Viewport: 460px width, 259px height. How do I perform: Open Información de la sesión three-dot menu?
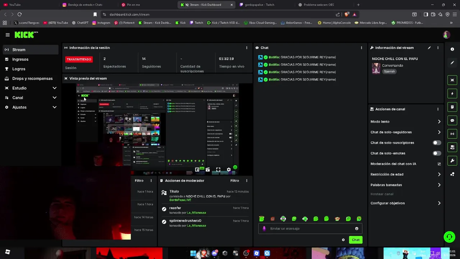click(x=247, y=47)
